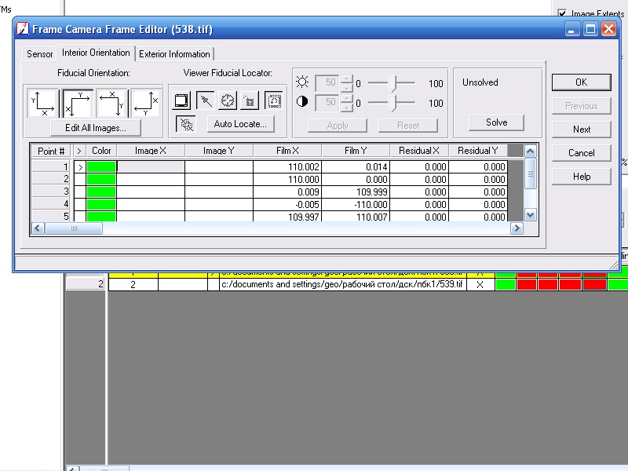Choose third fiducial orientation with Y down
Screen dimensions: 628x471
click(112, 102)
